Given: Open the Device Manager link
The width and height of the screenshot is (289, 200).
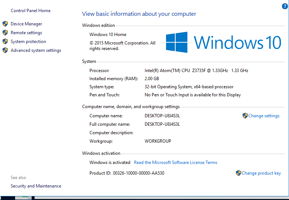Looking at the screenshot, I should click(x=26, y=24).
